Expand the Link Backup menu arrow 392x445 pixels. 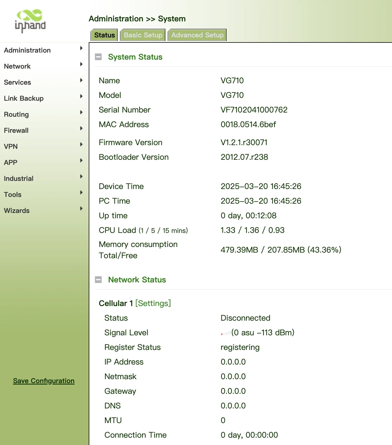81,96
